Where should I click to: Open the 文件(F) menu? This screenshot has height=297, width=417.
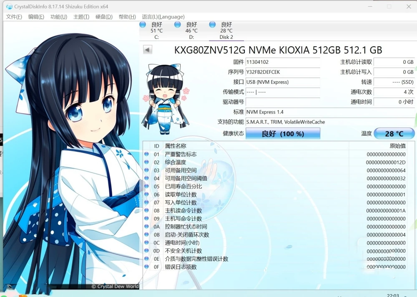click(14, 17)
